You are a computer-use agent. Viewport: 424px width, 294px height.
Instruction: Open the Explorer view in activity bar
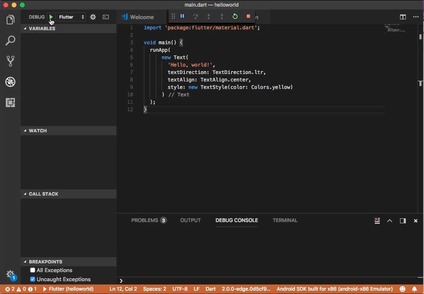click(10, 20)
